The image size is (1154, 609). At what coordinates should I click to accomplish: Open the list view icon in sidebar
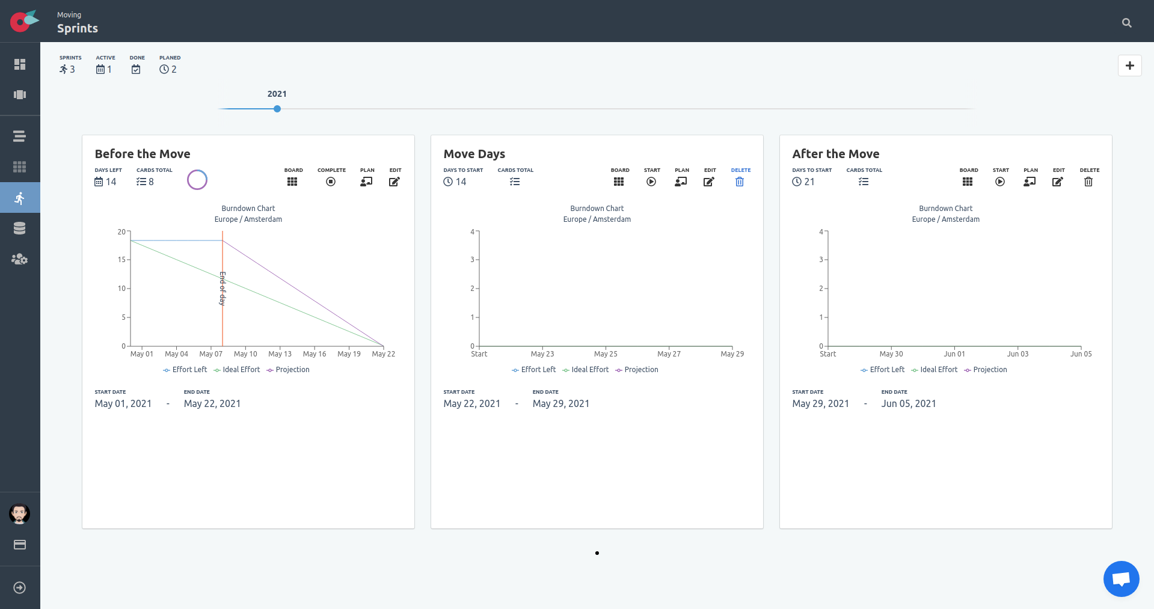tap(20, 136)
